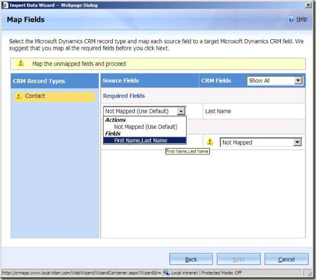Screen dimensions: 316x280
Task: Collapse the Not Mapped (Use Default) combo box
Action: pyautogui.click(x=181, y=111)
